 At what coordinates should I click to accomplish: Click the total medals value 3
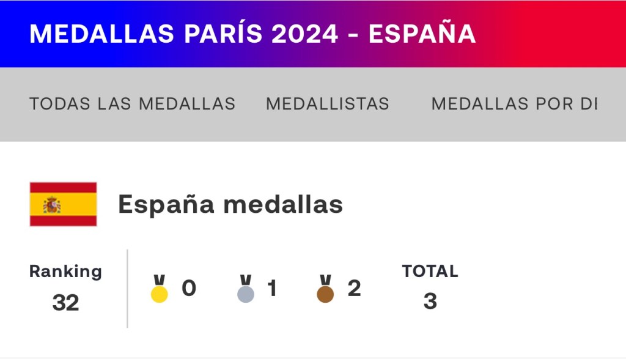click(x=430, y=302)
